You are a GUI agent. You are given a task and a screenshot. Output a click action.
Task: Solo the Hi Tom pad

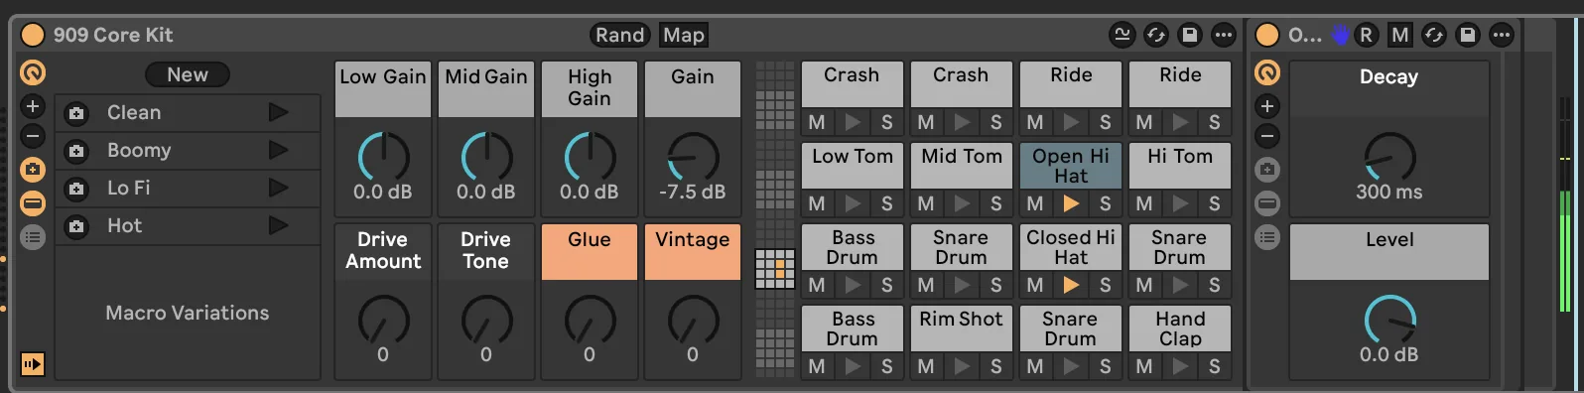[1214, 203]
